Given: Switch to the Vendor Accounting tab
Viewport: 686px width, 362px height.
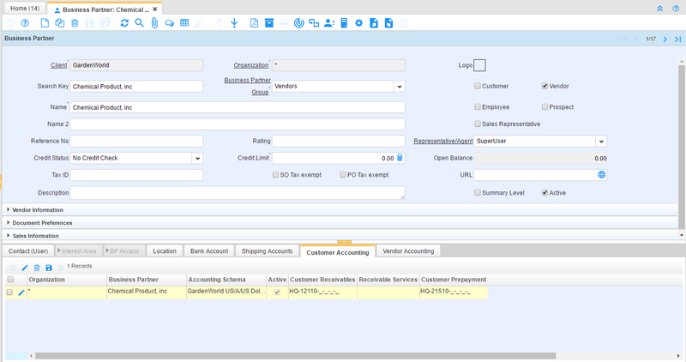Looking at the screenshot, I should tap(408, 251).
